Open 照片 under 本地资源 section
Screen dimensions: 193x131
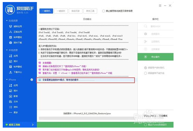click(x=13, y=61)
